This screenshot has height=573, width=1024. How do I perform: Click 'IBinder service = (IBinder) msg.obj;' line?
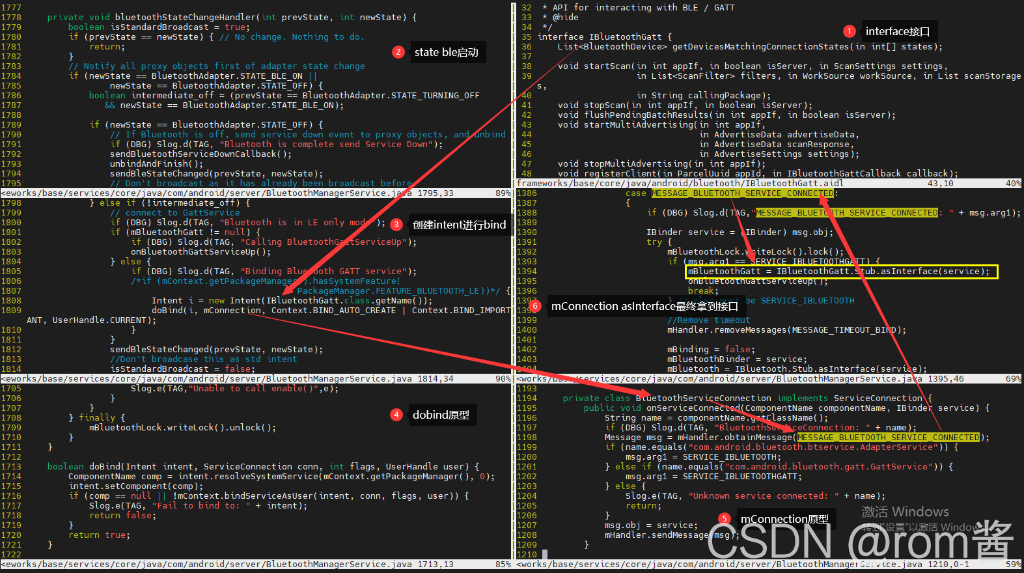[x=740, y=232]
